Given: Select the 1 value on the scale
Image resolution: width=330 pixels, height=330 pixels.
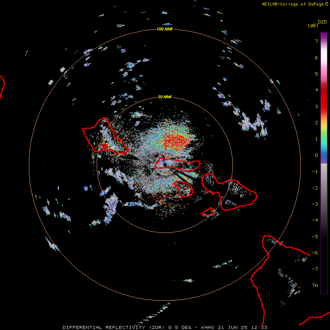Looking at the screenshot, I should [x=316, y=139].
